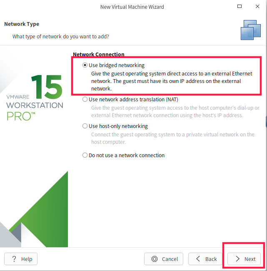Click the left chevron icon beside Back
The image size is (267, 271).
point(198,259)
